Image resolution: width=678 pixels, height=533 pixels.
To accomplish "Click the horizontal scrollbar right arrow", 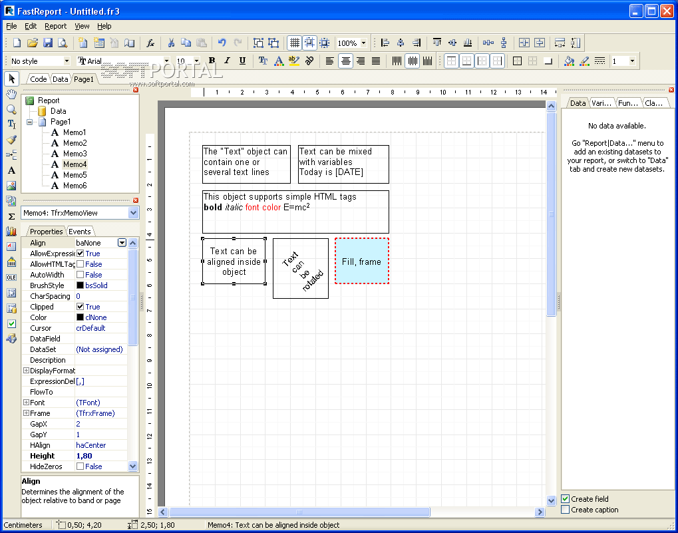I will [x=539, y=512].
